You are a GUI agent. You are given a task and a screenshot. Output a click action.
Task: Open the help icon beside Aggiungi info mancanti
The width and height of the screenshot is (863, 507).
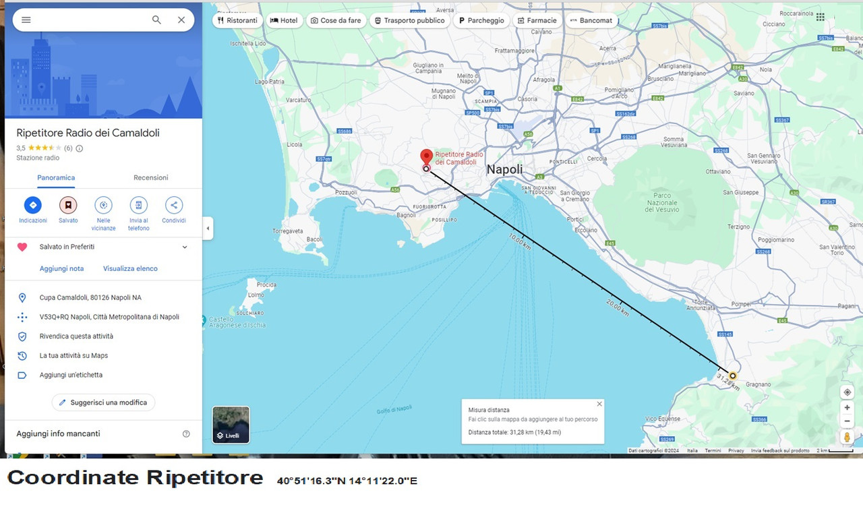click(x=186, y=434)
